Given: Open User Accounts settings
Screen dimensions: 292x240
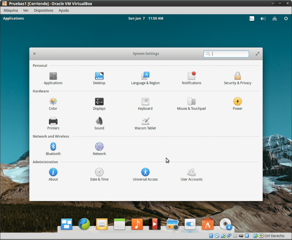Looking at the screenshot, I should pyautogui.click(x=191, y=174).
